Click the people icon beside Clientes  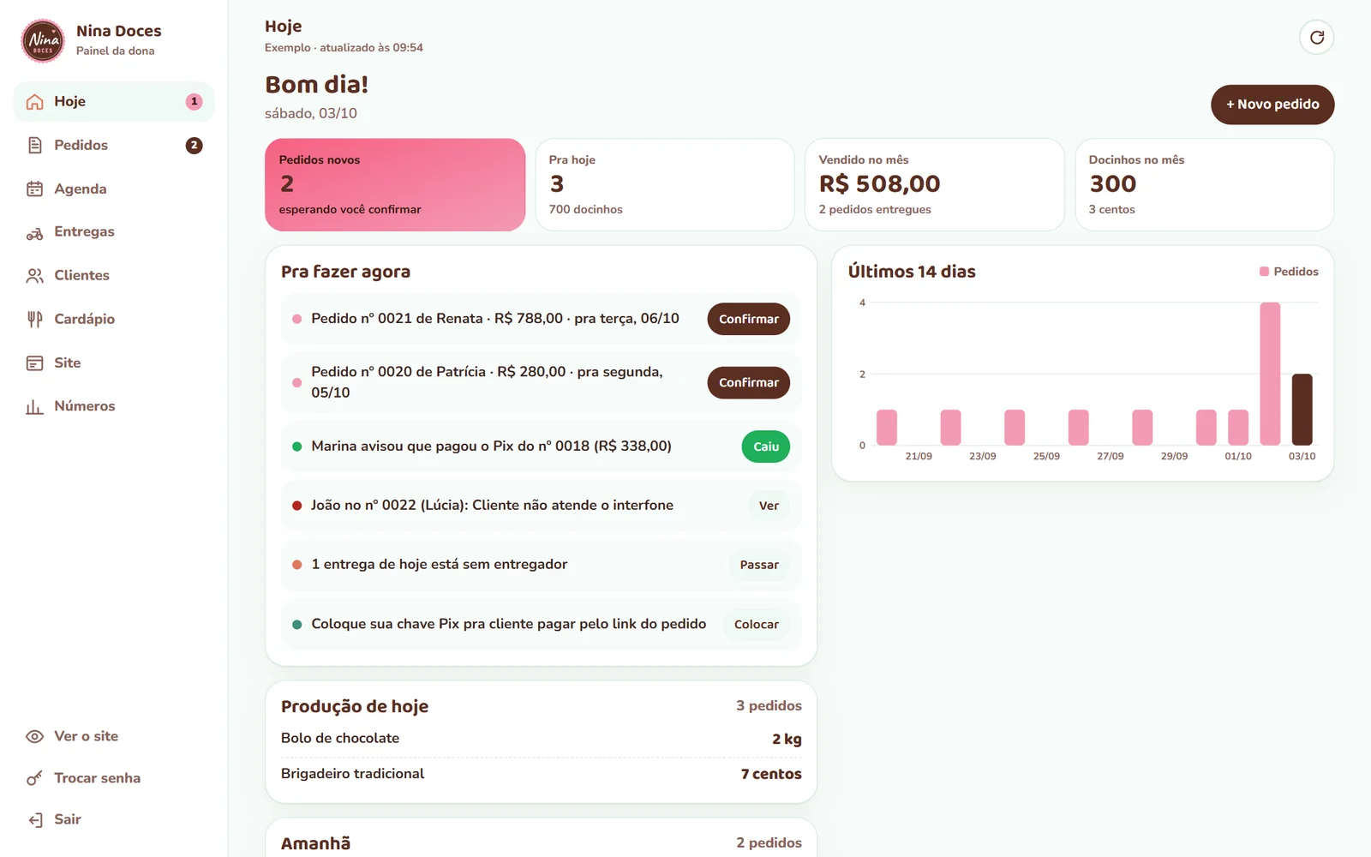(34, 276)
